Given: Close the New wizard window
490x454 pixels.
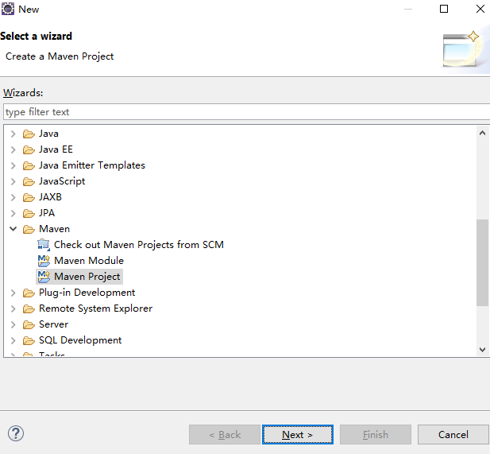Looking at the screenshot, I should click(480, 9).
